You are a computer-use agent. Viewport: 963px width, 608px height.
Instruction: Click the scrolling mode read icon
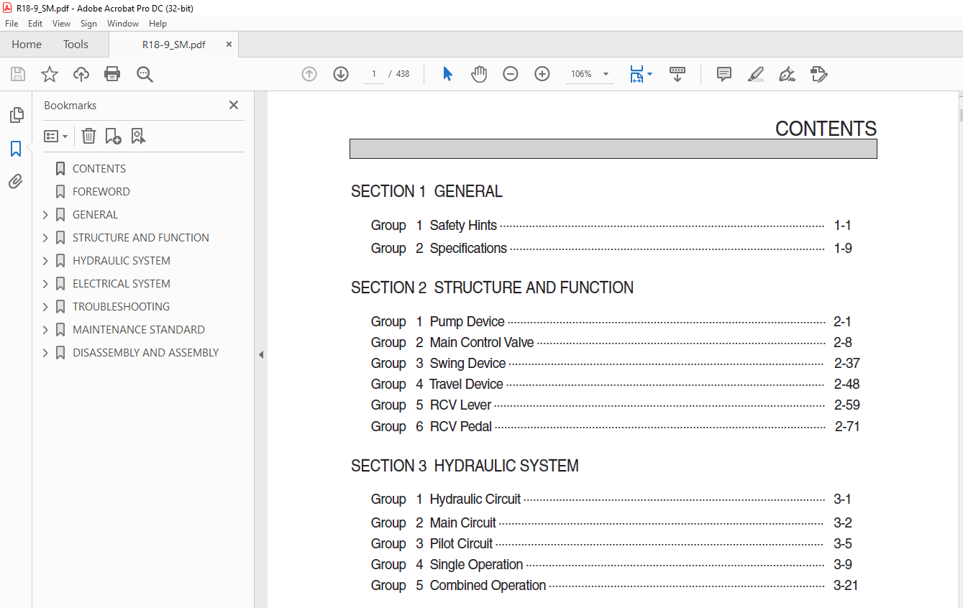(x=677, y=74)
